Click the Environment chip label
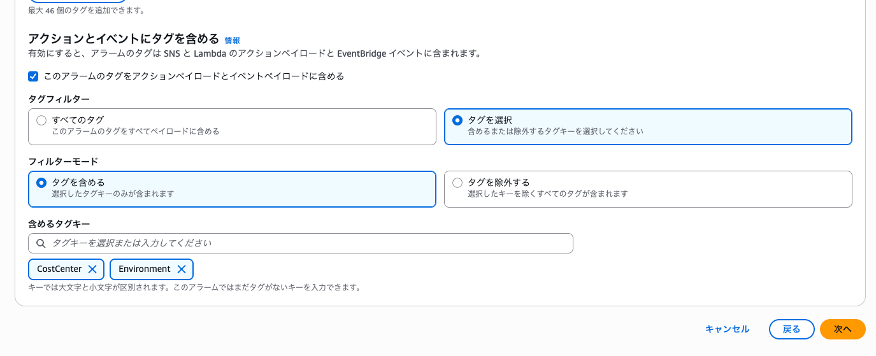The width and height of the screenshot is (876, 356). point(145,269)
